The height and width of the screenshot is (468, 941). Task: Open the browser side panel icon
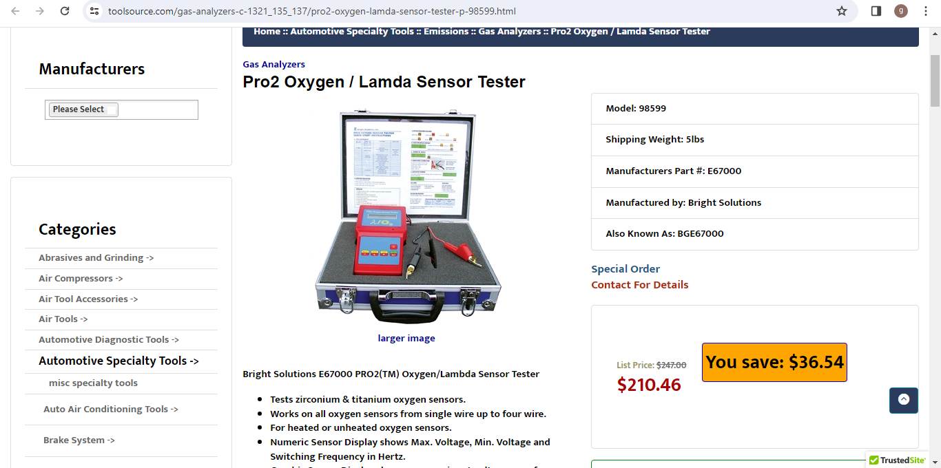pos(876,11)
